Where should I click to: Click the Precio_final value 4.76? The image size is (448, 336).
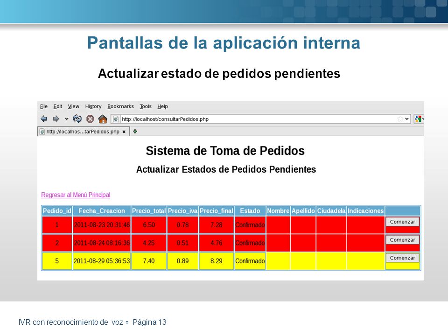point(216,243)
